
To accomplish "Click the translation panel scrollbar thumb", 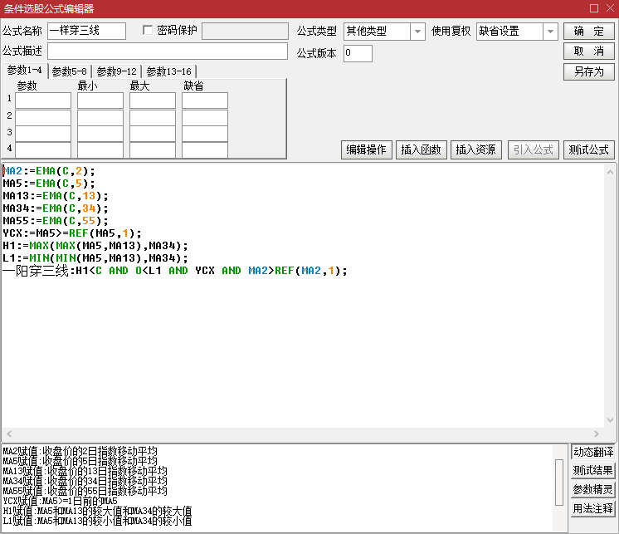I will [559, 483].
